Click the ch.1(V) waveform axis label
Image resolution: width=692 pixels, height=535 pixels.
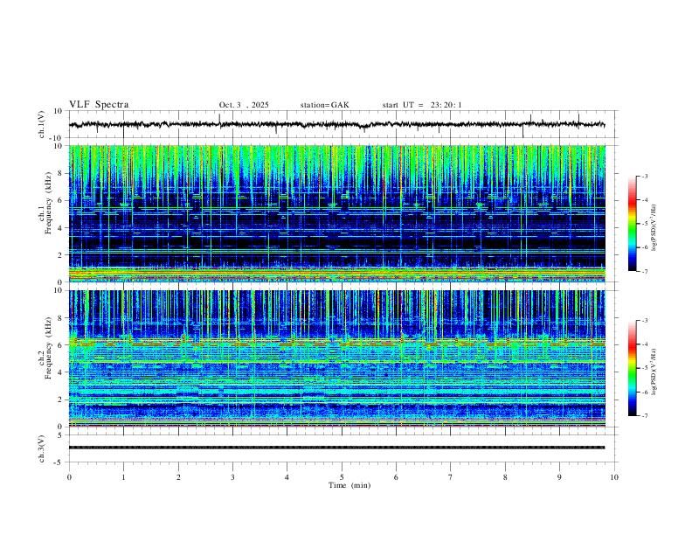[42, 124]
